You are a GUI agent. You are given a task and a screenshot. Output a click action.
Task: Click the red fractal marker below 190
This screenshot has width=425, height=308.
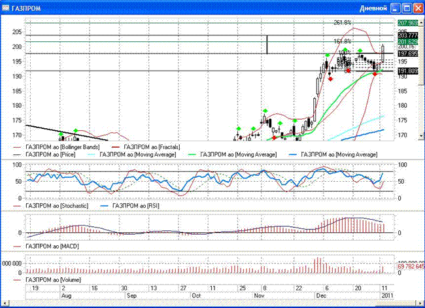[x=330, y=79]
